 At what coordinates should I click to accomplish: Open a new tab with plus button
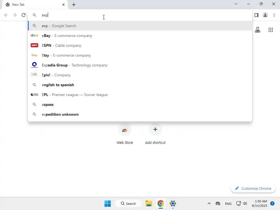74,5
